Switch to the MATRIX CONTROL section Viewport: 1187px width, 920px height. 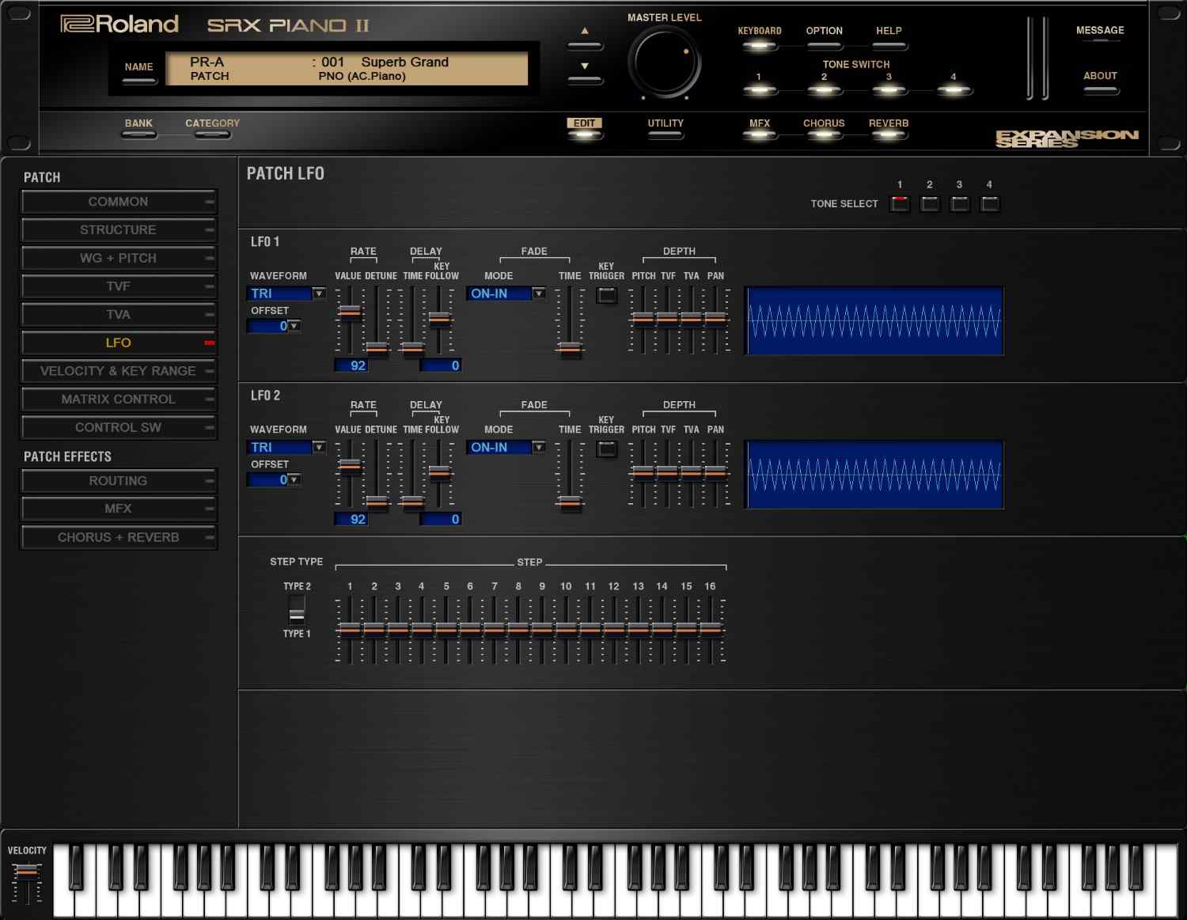point(119,399)
